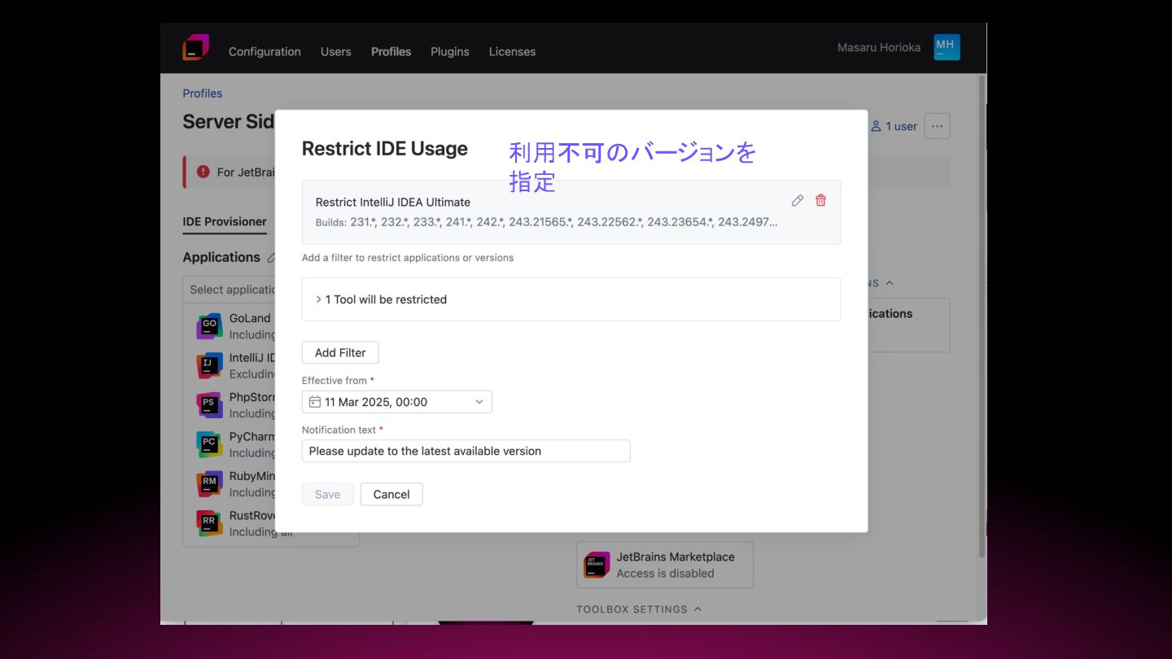
Task: Click the Access is disabled status text
Action: click(x=665, y=574)
